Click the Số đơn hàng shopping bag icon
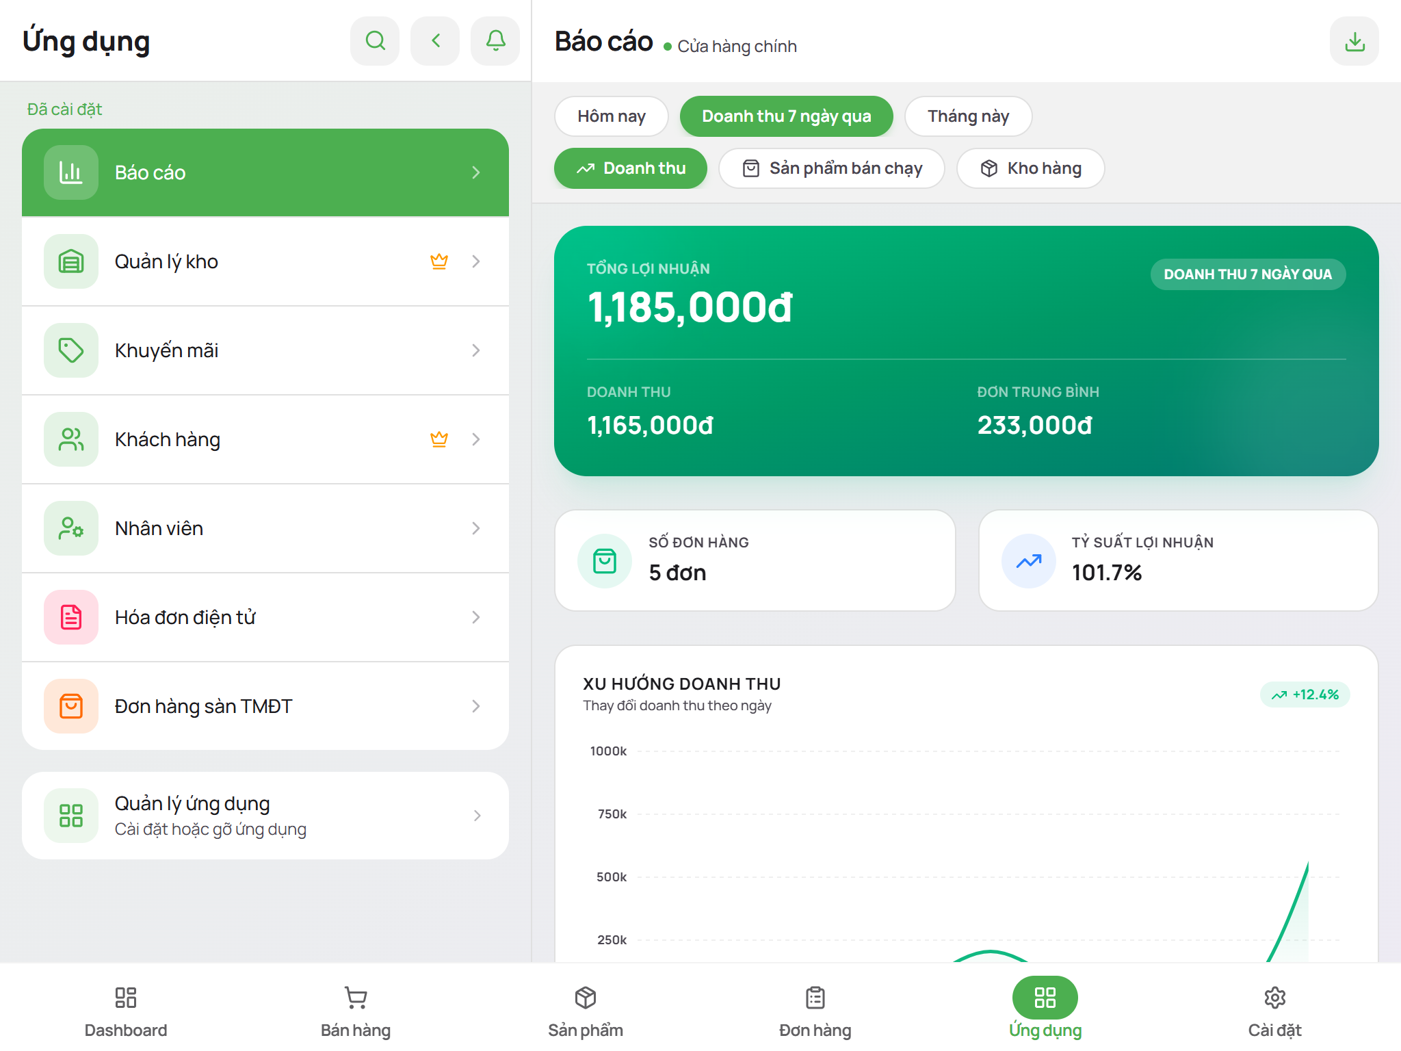Image resolution: width=1401 pixels, height=1051 pixels. (605, 561)
